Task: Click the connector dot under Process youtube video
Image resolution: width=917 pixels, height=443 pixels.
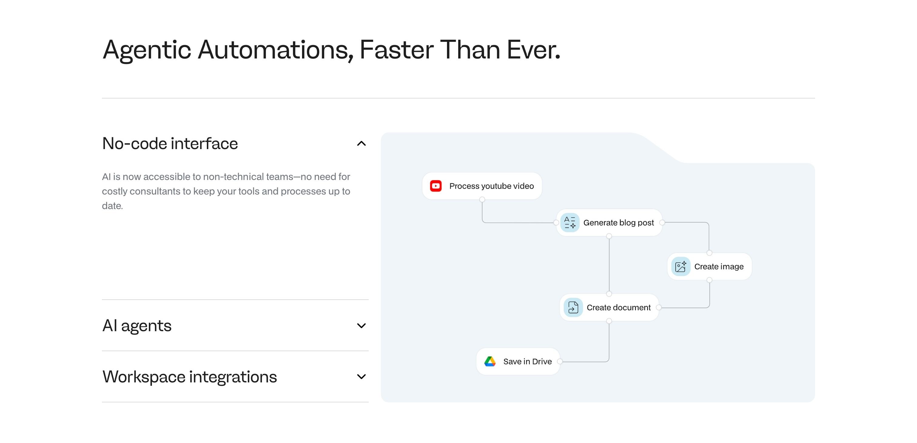Action: pyautogui.click(x=482, y=199)
